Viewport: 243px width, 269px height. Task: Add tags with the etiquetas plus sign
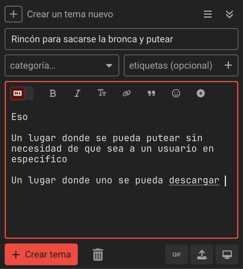[x=228, y=65]
